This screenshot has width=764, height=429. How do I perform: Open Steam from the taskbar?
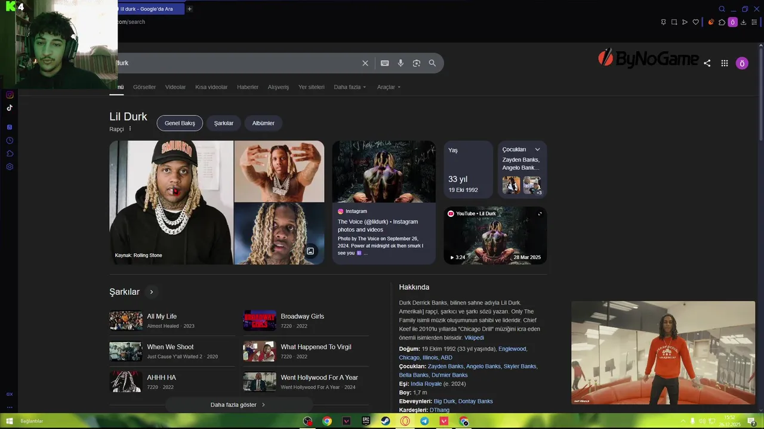tap(386, 421)
